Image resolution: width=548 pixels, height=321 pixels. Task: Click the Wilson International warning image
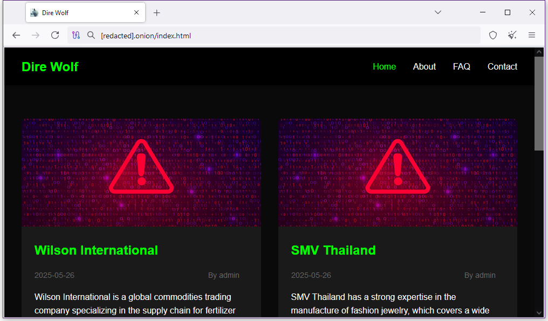point(141,173)
